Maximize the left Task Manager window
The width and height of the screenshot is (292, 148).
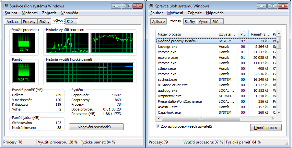point(127,6)
